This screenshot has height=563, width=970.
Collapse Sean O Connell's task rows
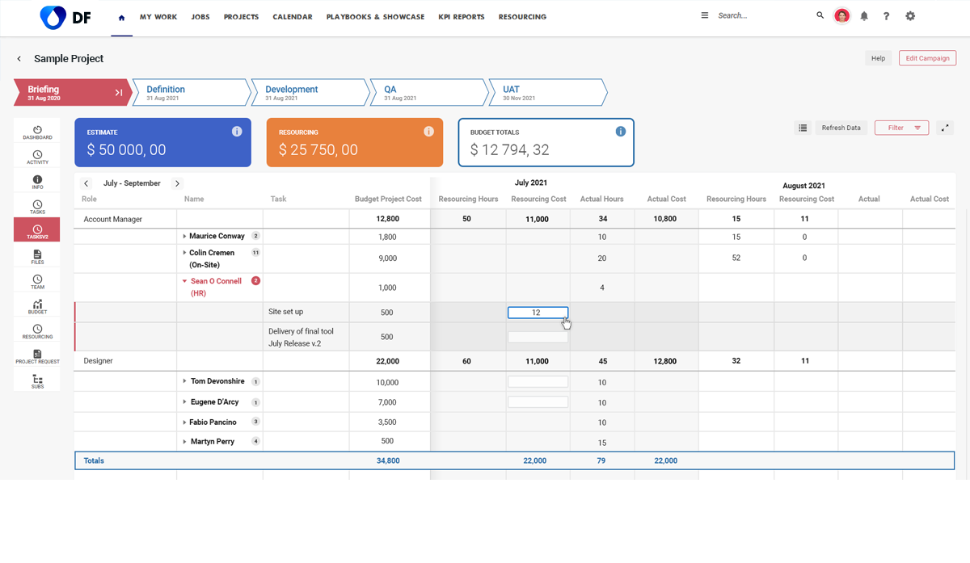[186, 280]
